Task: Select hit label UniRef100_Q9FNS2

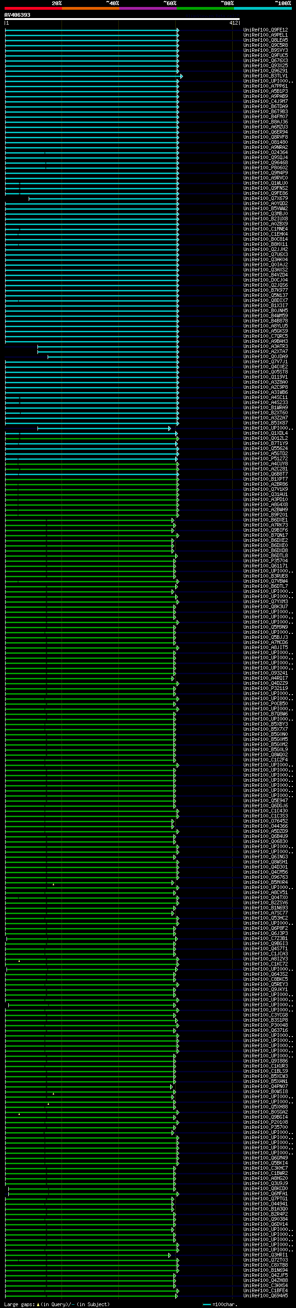Action: point(265,188)
